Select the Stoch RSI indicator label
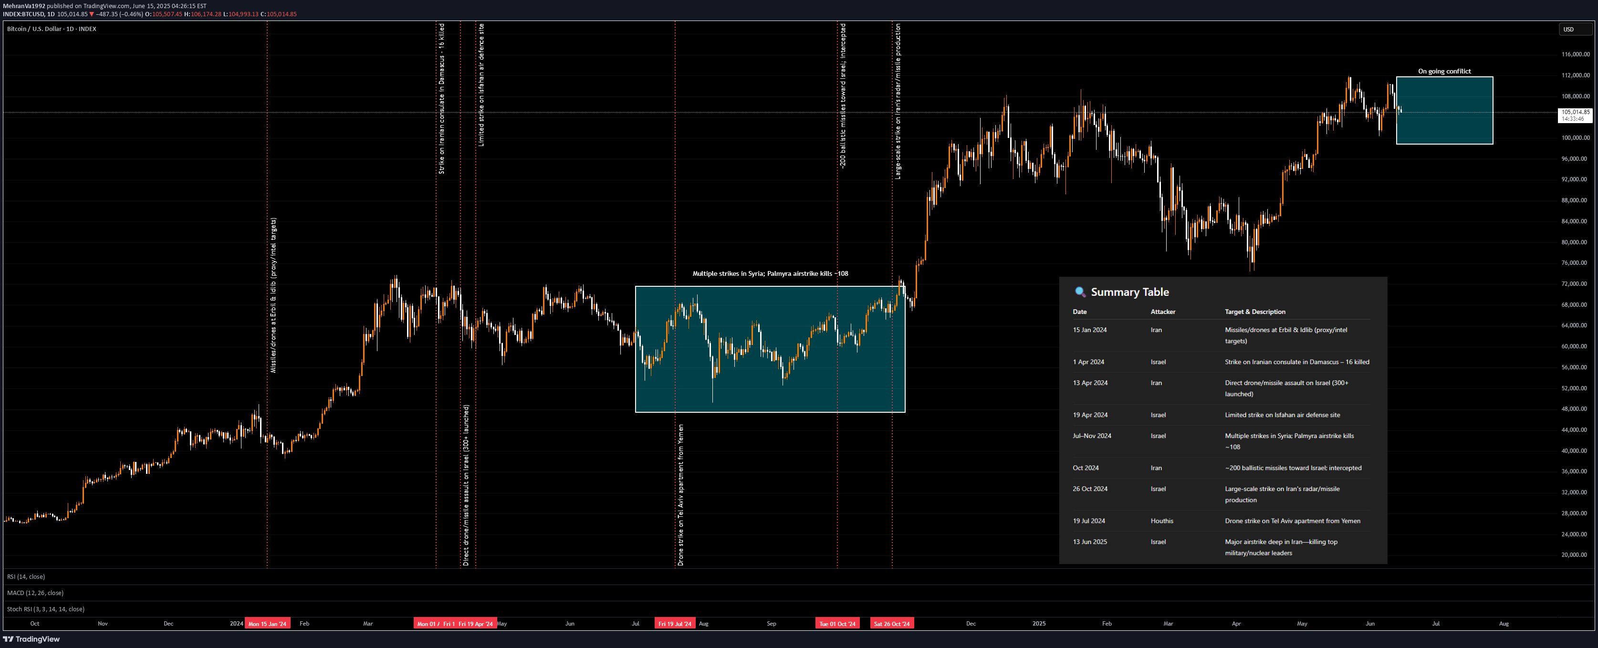Screen dimensions: 1598x648 [x=46, y=609]
